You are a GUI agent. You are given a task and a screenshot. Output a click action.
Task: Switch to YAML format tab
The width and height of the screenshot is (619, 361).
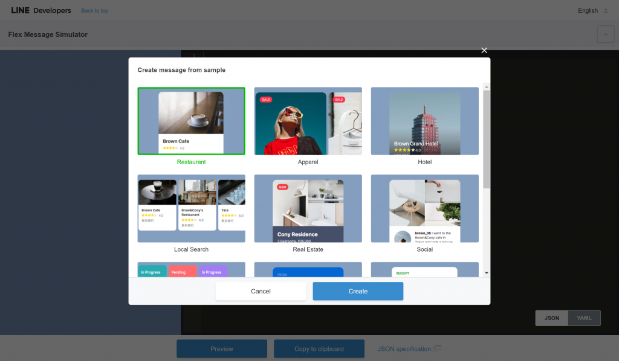pyautogui.click(x=585, y=318)
